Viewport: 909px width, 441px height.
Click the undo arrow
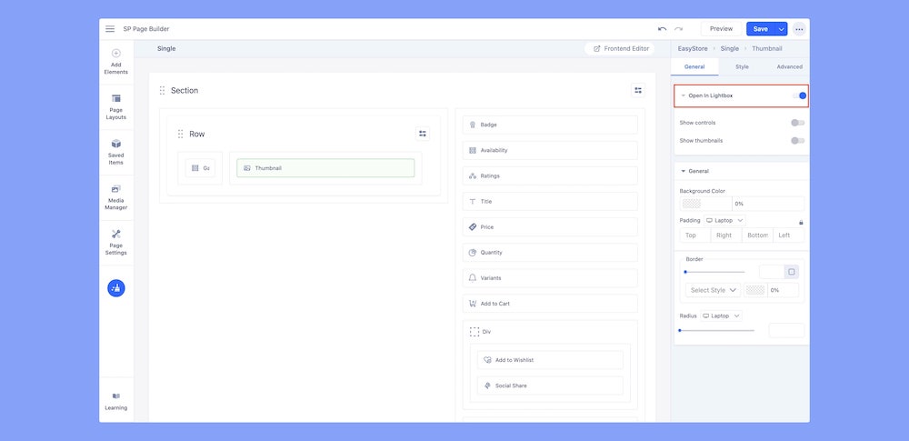click(x=662, y=29)
